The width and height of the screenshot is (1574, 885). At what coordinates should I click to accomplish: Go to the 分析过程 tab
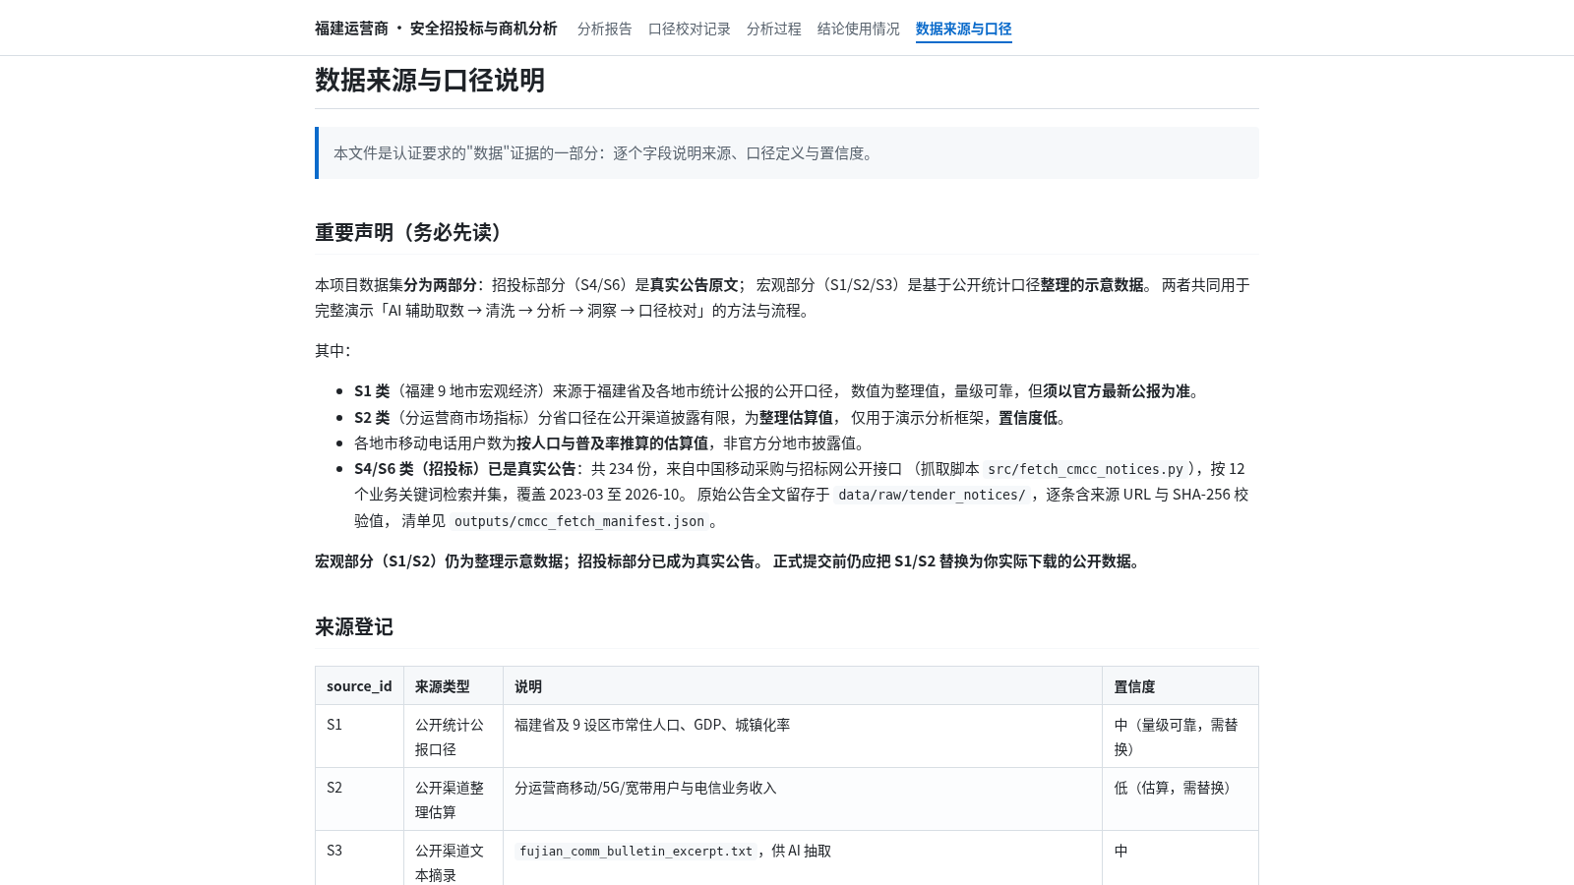[x=773, y=29]
